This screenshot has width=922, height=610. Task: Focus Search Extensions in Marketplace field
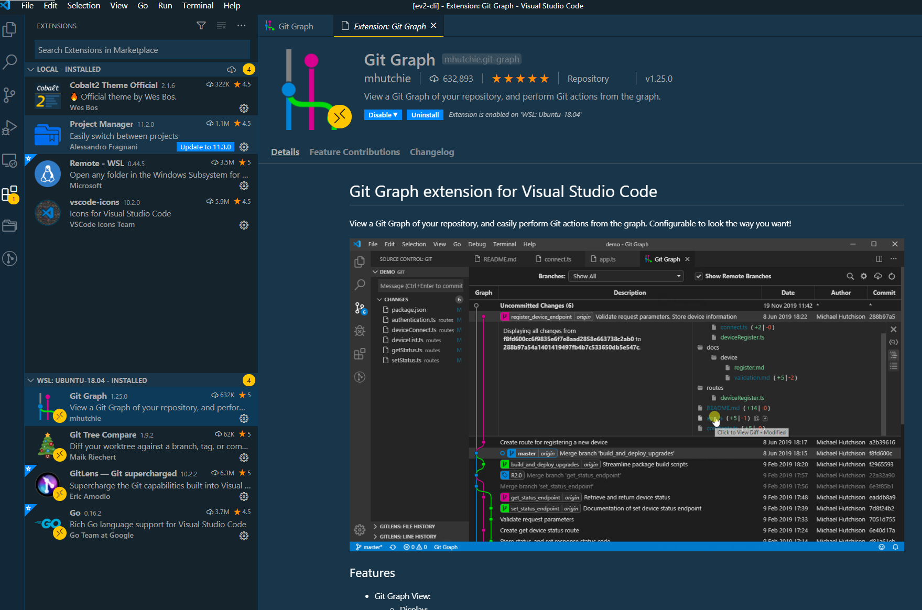(142, 50)
